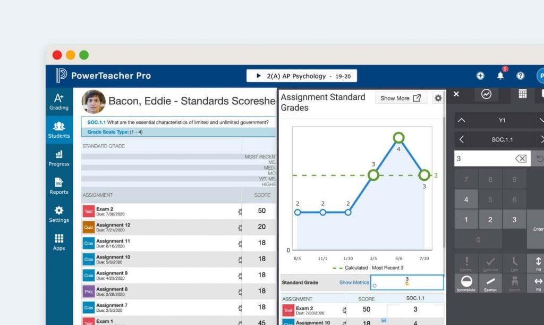Open the Progress section in the sidebar
Viewport: 544px width, 325px height.
[59, 158]
